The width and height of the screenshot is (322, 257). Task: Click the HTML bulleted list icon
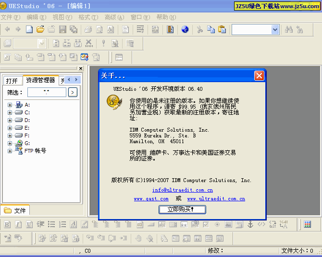51,224
